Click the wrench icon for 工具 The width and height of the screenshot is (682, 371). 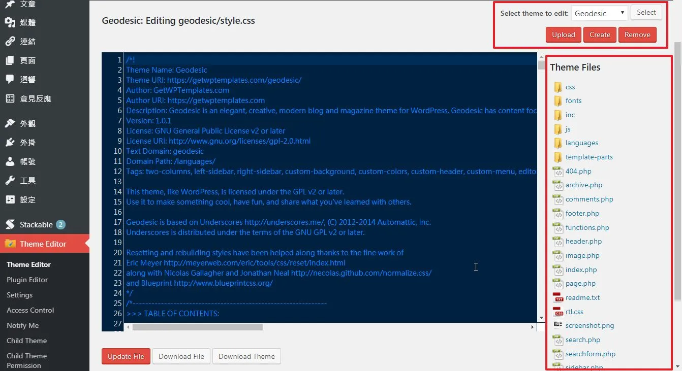10,180
